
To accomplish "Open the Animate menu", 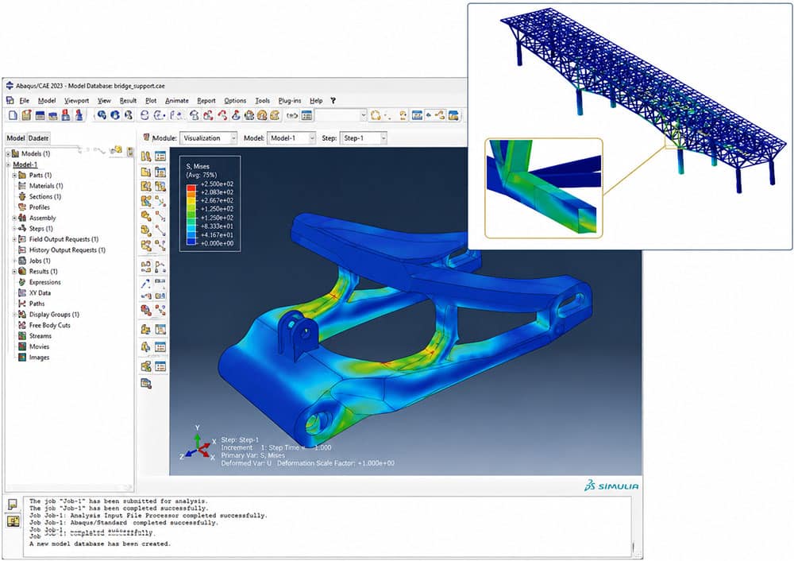I will click(177, 101).
